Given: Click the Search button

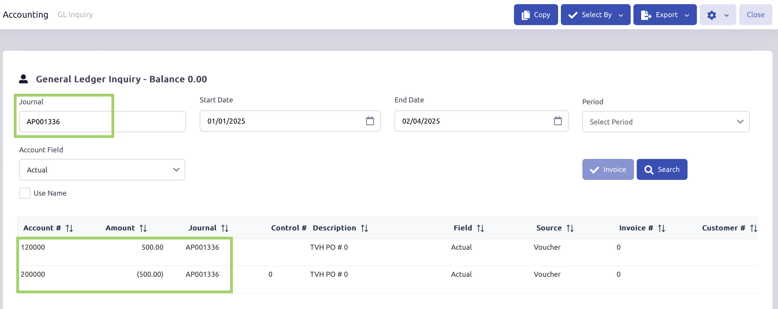Looking at the screenshot, I should [662, 169].
